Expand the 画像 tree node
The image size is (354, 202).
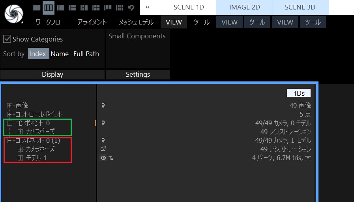[x=9, y=106]
